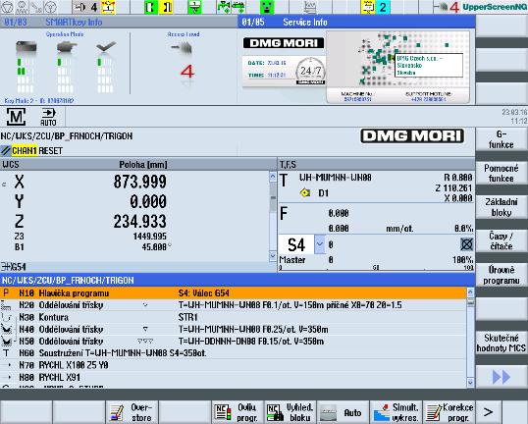Viewport: 528px width, 424px height.
Task: Select row N60 Soustružení
Action: point(233,353)
